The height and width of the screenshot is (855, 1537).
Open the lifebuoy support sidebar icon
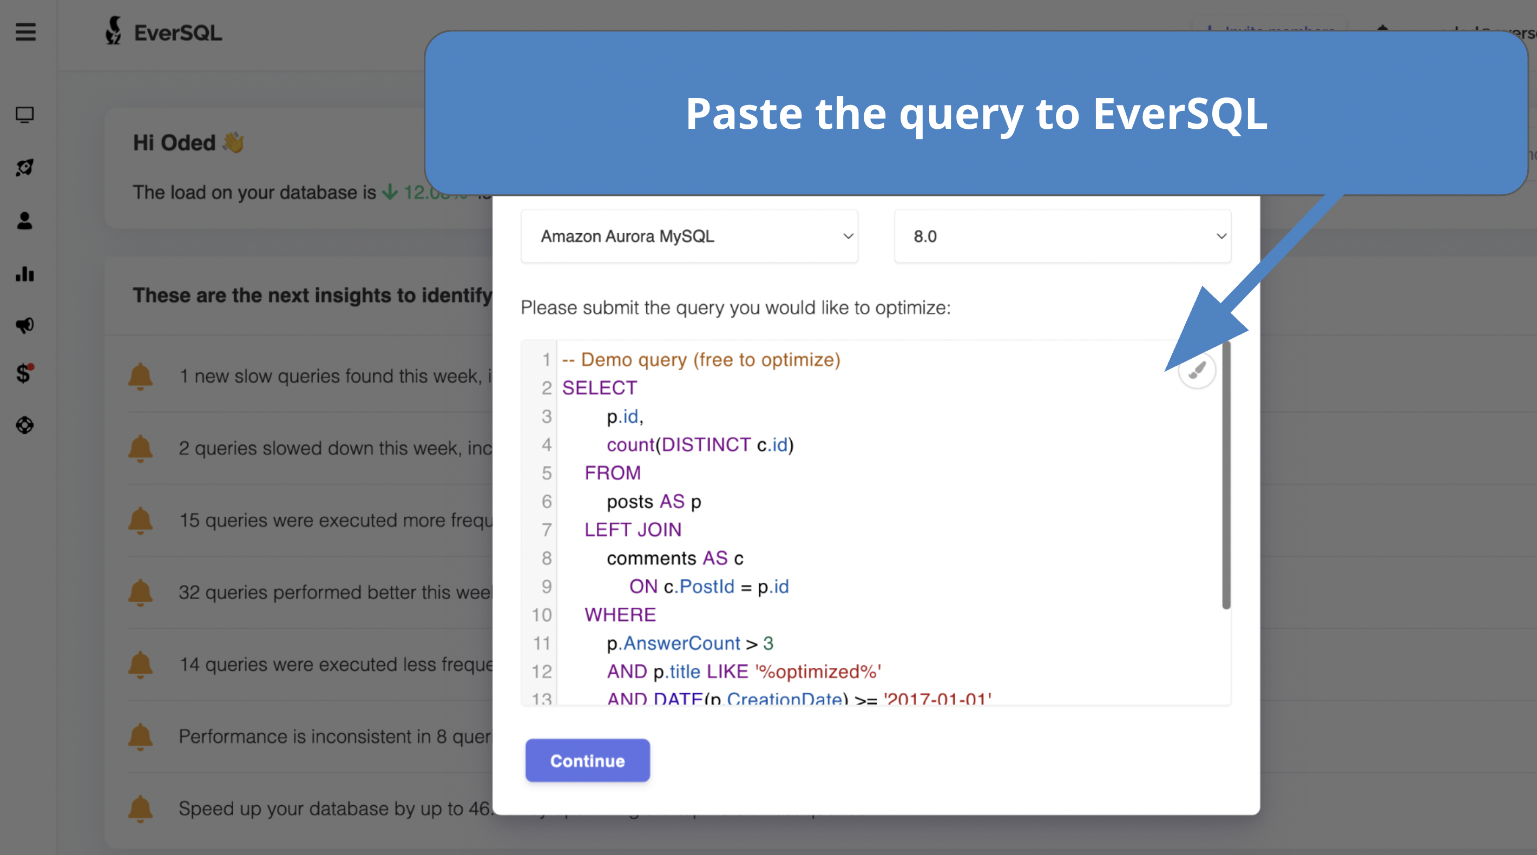pyautogui.click(x=24, y=425)
